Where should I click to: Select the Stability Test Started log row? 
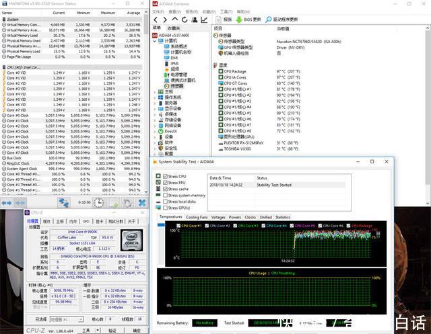pos(277,185)
